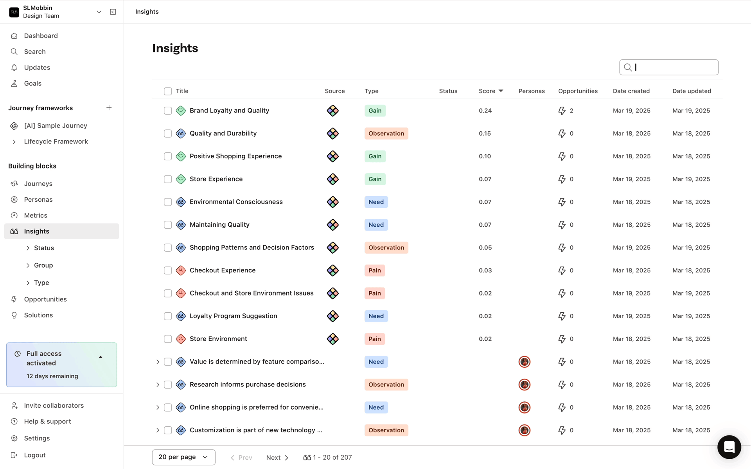Click the Metrics gauge icon
The width and height of the screenshot is (751, 469).
click(x=14, y=215)
